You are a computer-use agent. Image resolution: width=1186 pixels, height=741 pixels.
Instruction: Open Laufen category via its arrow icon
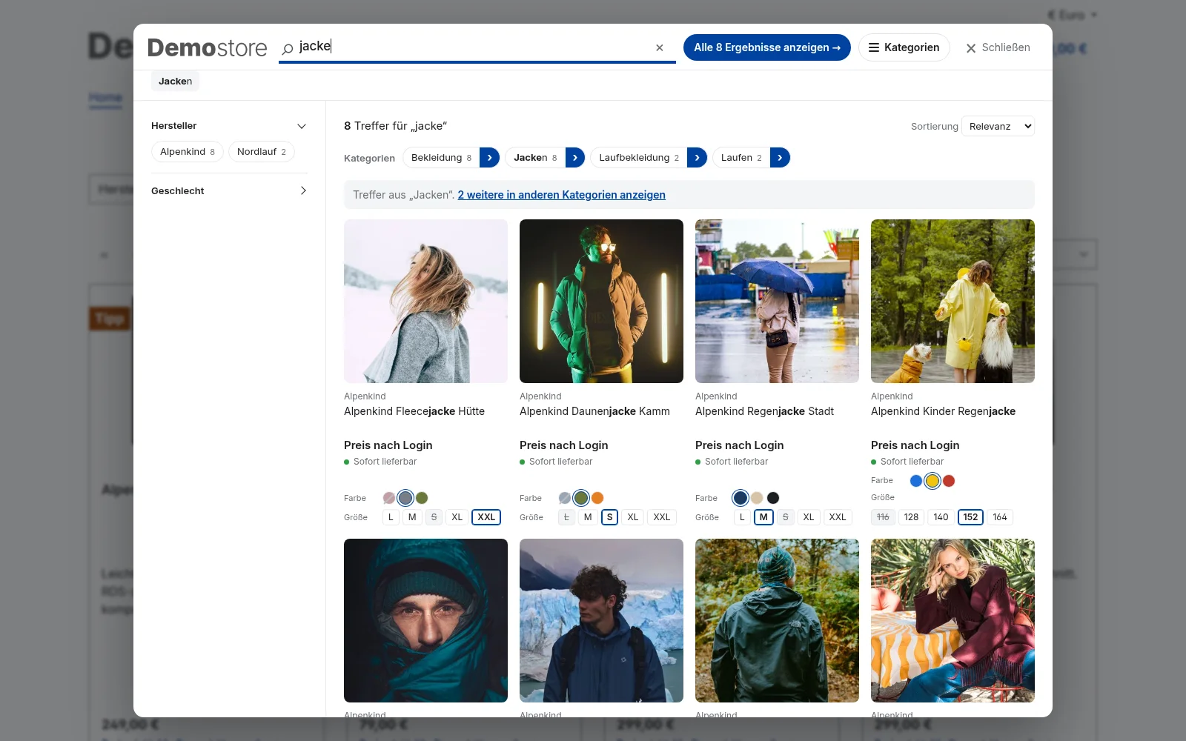coord(780,158)
